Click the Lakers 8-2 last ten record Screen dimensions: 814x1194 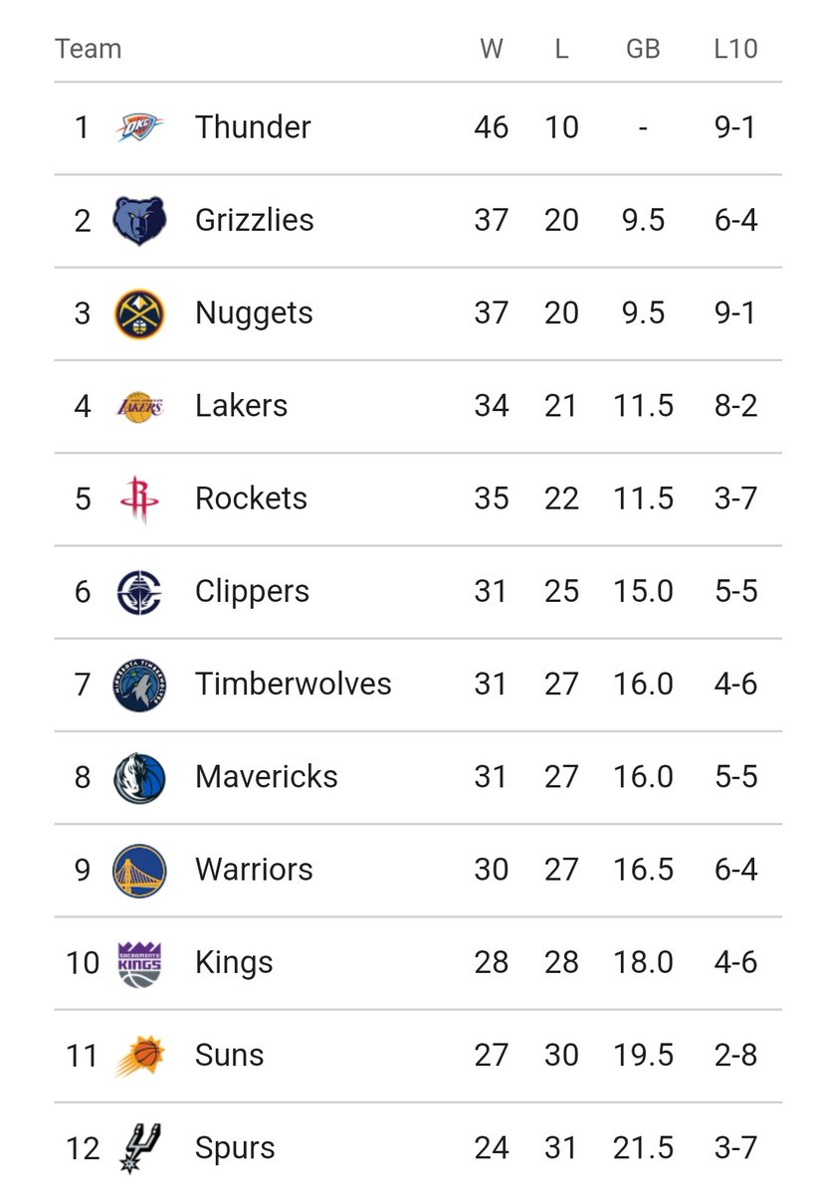pos(735,406)
